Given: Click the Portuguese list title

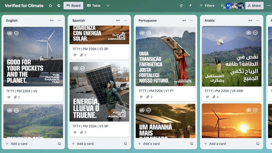Looking at the screenshot, I should click(147, 20).
